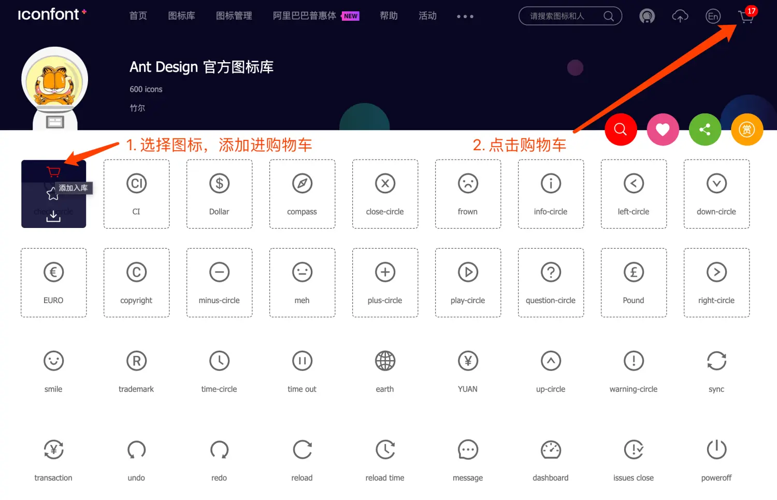777x500 pixels.
Task: Favorite the hovered icon with the star
Action: (52, 194)
